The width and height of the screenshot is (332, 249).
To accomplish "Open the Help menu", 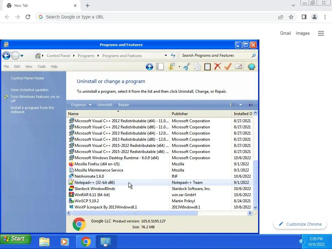I will pos(54,66).
